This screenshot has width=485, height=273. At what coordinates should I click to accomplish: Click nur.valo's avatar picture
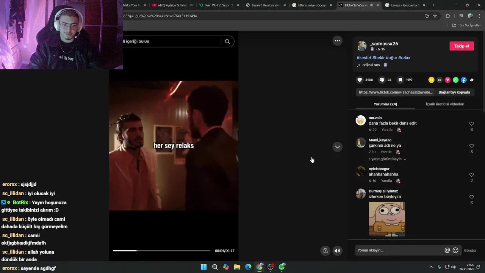tap(360, 121)
